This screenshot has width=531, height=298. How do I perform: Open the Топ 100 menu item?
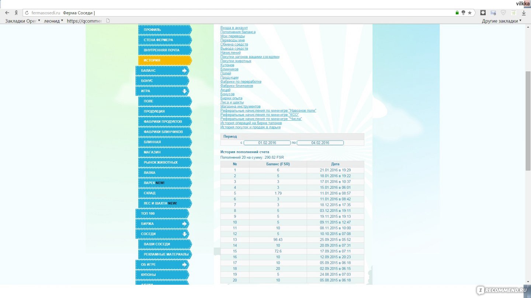pyautogui.click(x=162, y=213)
